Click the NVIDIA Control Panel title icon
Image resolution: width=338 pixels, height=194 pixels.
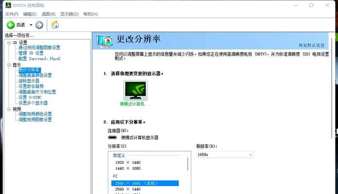[x=8, y=5]
